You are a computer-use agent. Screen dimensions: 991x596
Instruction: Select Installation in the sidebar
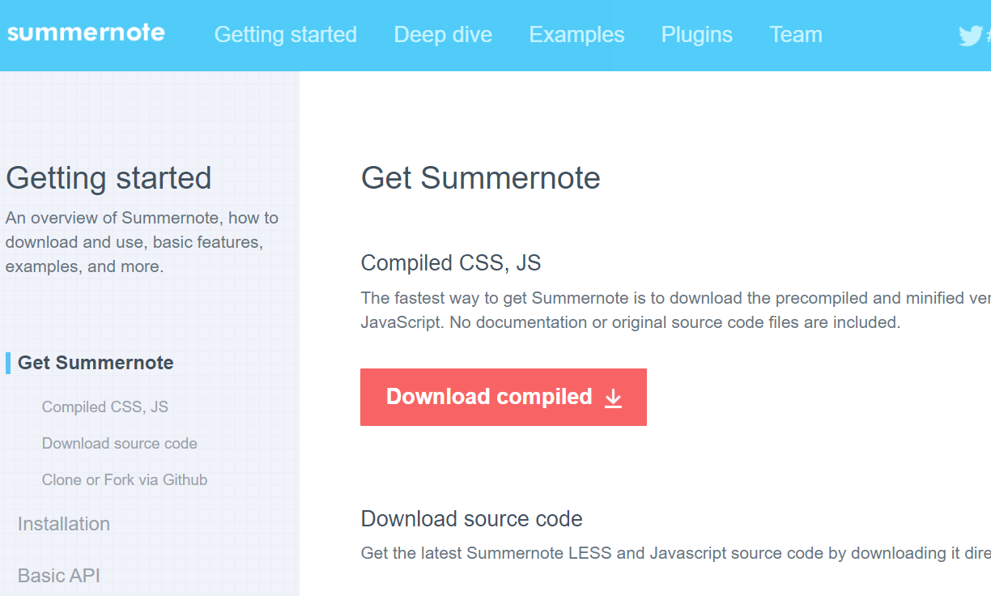[x=64, y=524]
